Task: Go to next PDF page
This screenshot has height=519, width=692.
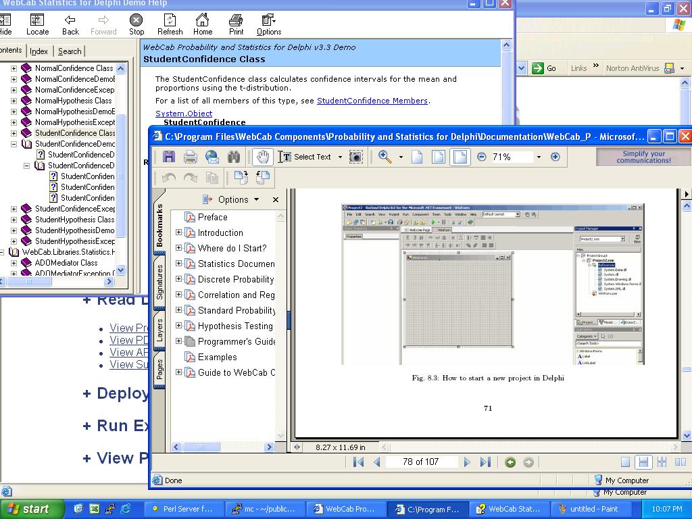Action: 467,462
